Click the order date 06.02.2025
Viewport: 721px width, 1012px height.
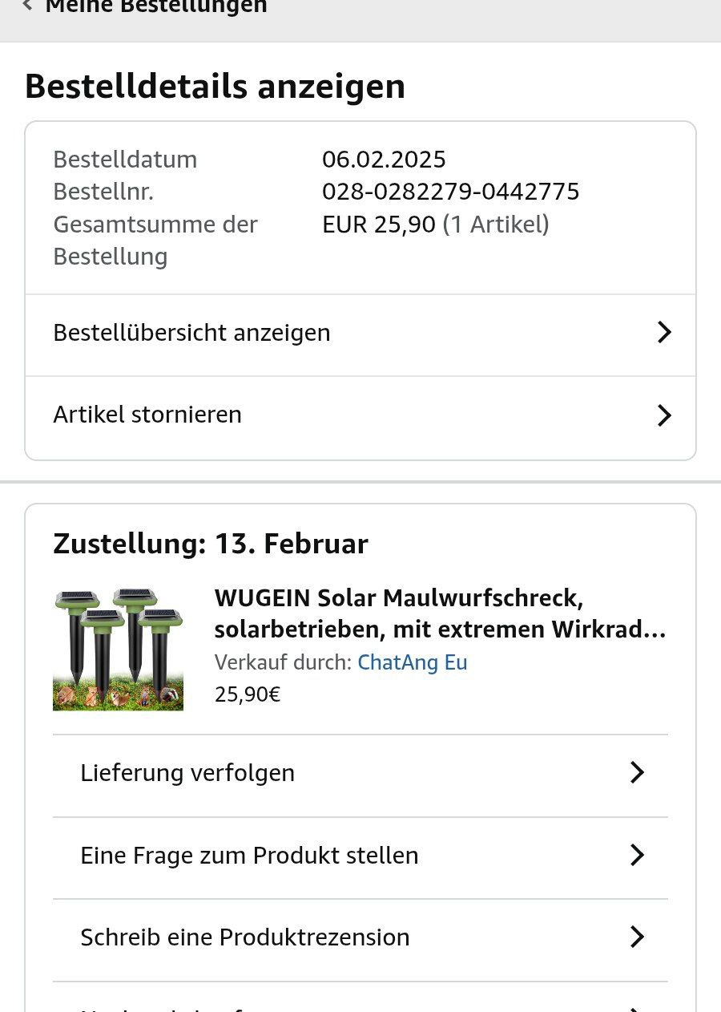[384, 160]
